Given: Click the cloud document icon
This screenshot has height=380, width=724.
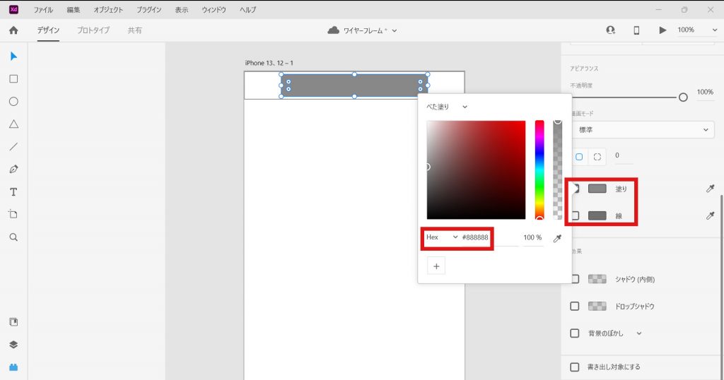Looking at the screenshot, I should pyautogui.click(x=333, y=30).
